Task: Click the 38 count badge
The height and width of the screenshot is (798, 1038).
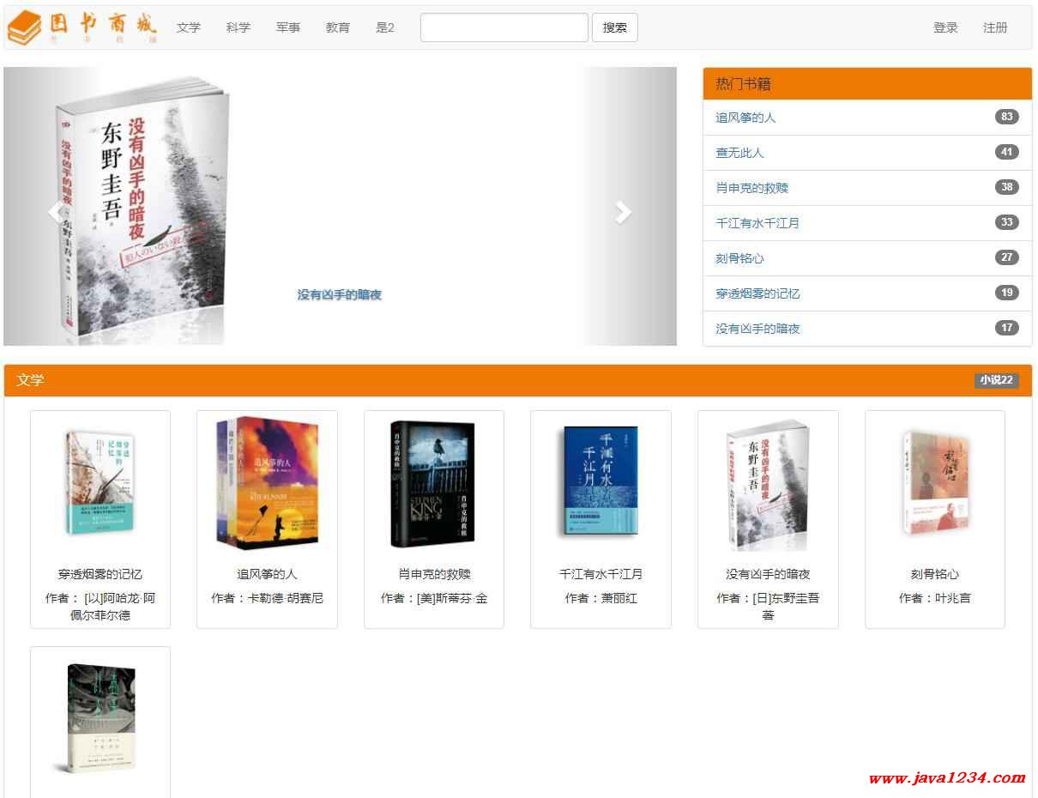Action: coord(1007,187)
